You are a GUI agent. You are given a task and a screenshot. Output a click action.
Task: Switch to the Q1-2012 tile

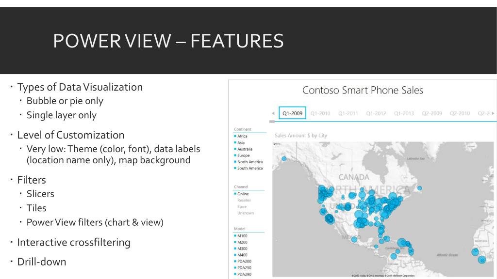[376, 113]
